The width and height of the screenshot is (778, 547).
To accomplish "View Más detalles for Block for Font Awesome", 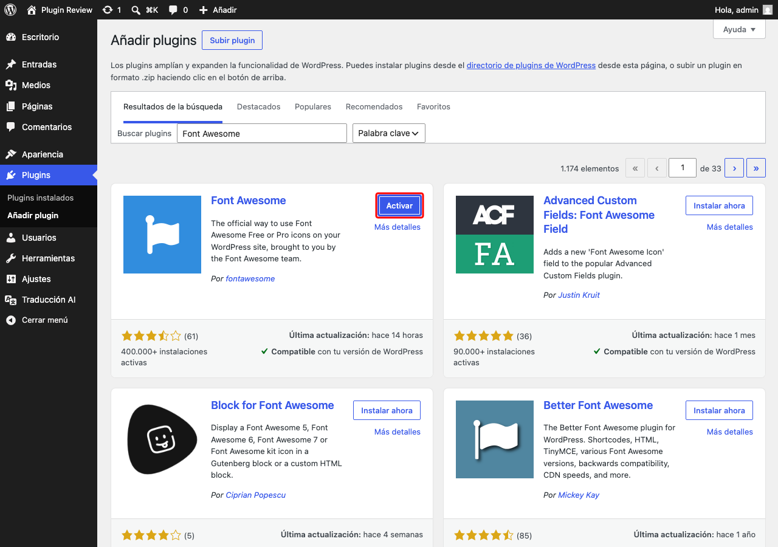I will [x=398, y=432].
